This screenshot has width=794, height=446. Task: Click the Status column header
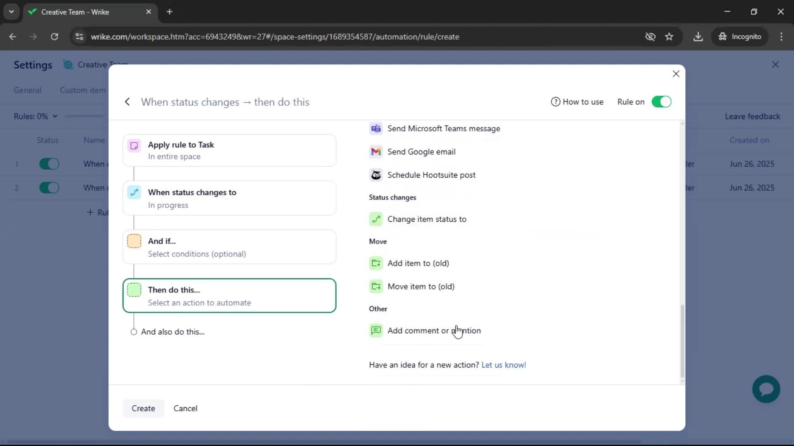tap(48, 140)
